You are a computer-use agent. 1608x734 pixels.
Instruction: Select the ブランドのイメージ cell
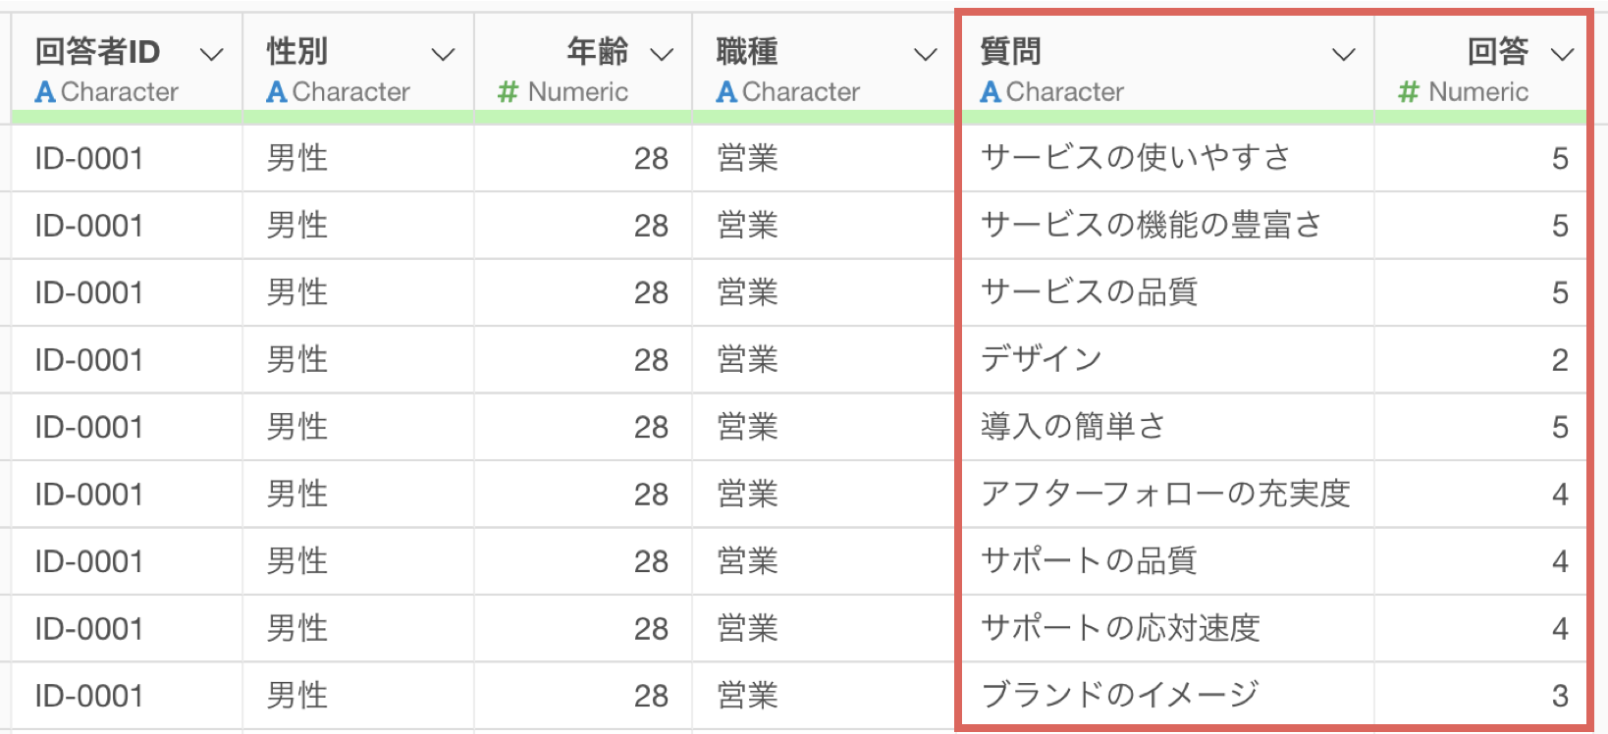pyautogui.click(x=1168, y=696)
